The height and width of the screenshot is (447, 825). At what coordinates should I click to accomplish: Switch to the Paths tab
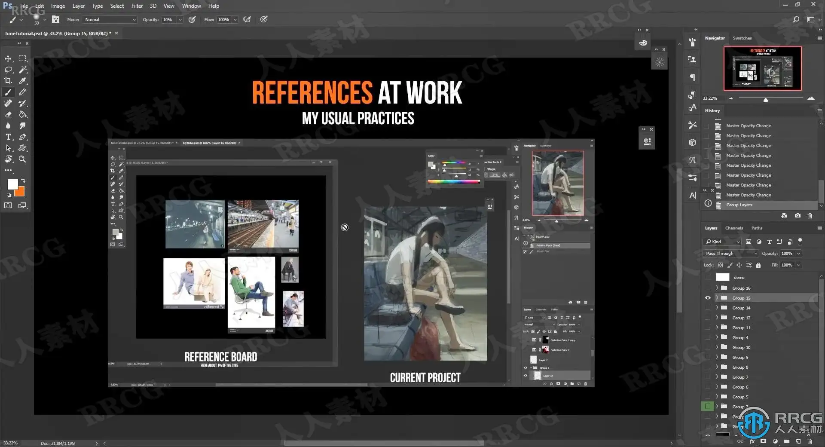(x=757, y=228)
